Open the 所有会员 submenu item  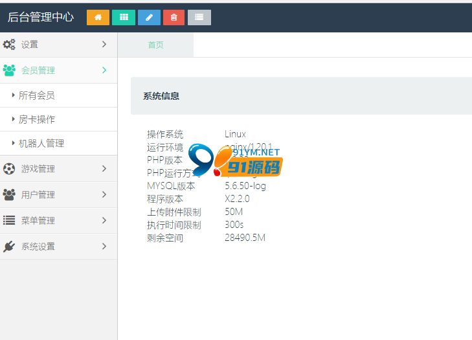[x=58, y=95]
